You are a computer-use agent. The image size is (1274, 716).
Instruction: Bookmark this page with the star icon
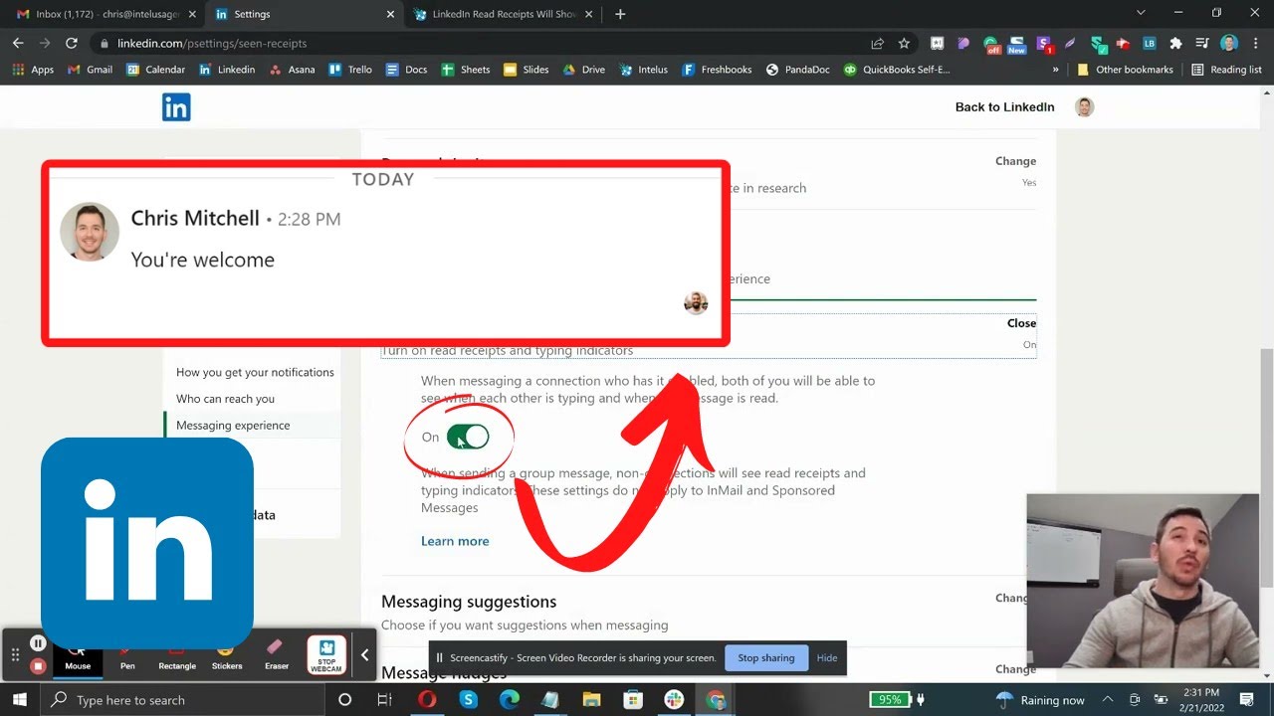[x=904, y=44]
